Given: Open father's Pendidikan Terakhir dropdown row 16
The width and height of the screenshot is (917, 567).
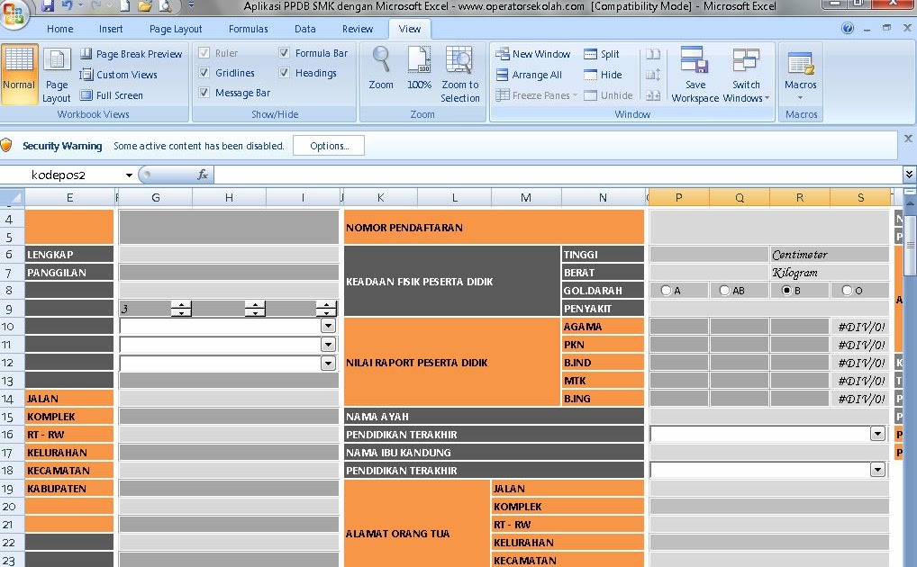Looking at the screenshot, I should (877, 434).
